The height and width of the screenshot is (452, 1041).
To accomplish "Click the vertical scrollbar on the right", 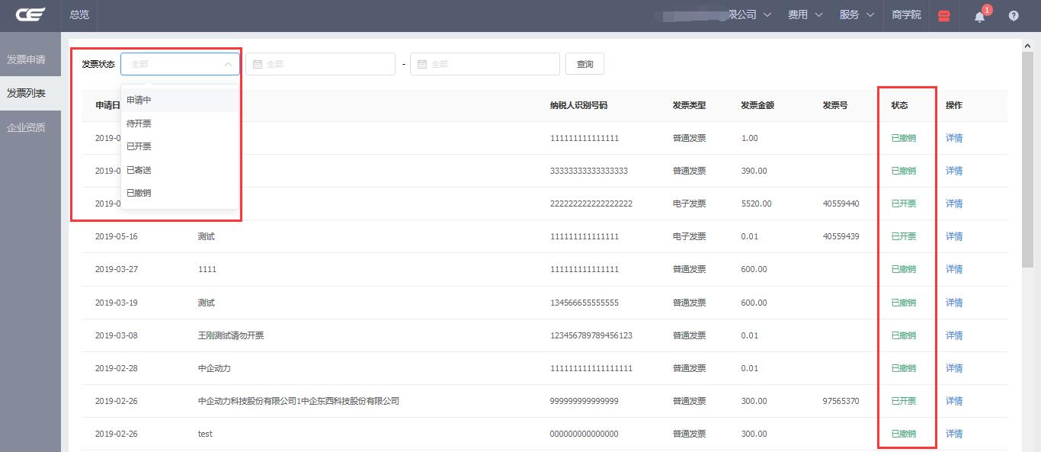I will 1027,152.
